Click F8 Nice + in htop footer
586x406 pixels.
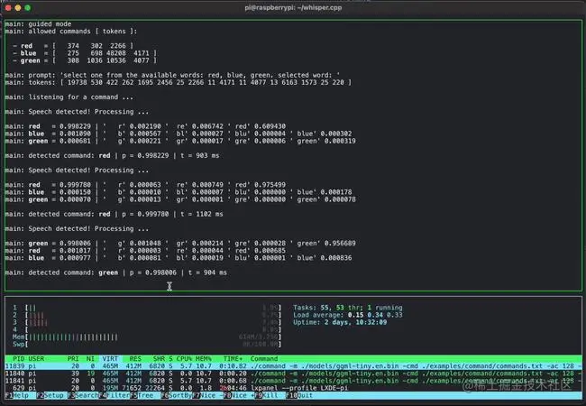238,395
